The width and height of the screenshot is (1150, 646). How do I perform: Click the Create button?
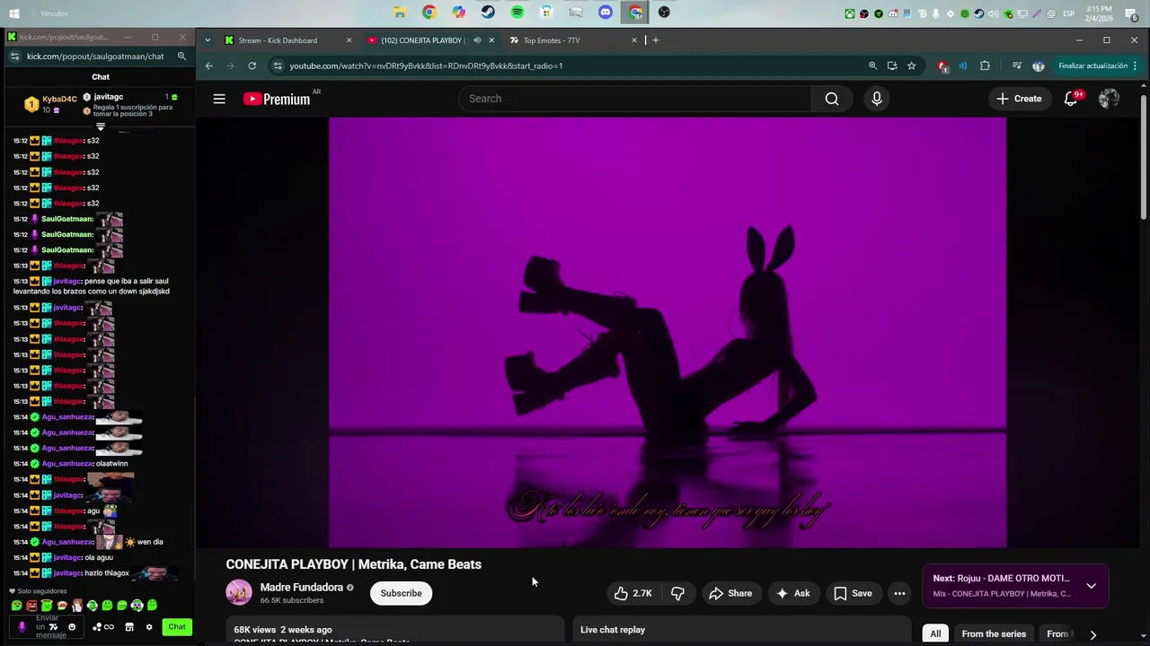[1019, 99]
